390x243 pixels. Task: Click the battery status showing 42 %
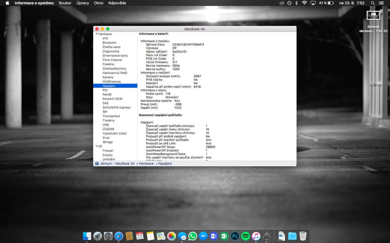326,3
